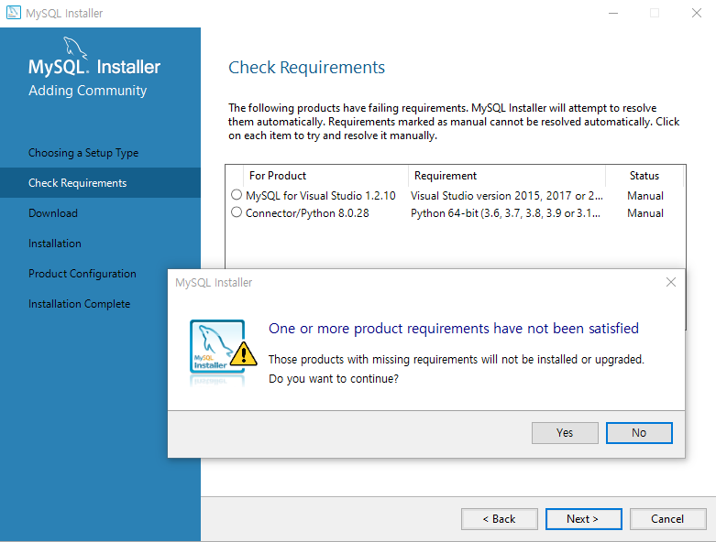Screen dimensions: 716x542
Task: Click the Status column header
Action: pyautogui.click(x=644, y=176)
